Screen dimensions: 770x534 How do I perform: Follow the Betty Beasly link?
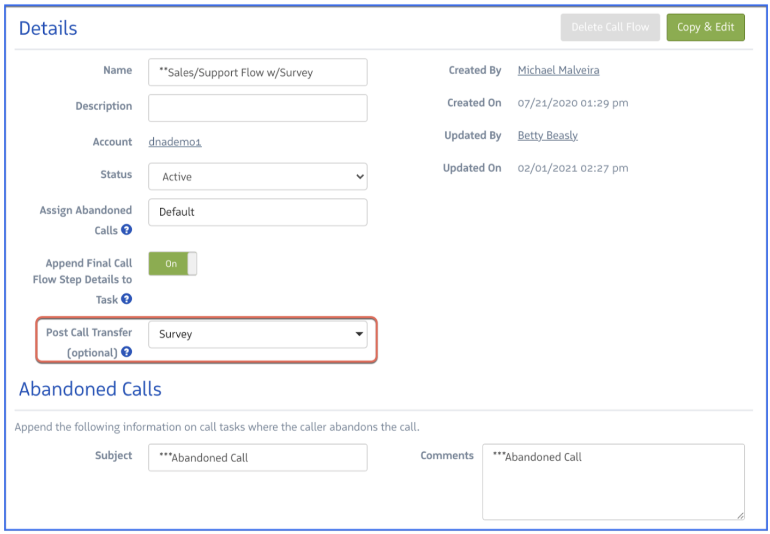[547, 135]
